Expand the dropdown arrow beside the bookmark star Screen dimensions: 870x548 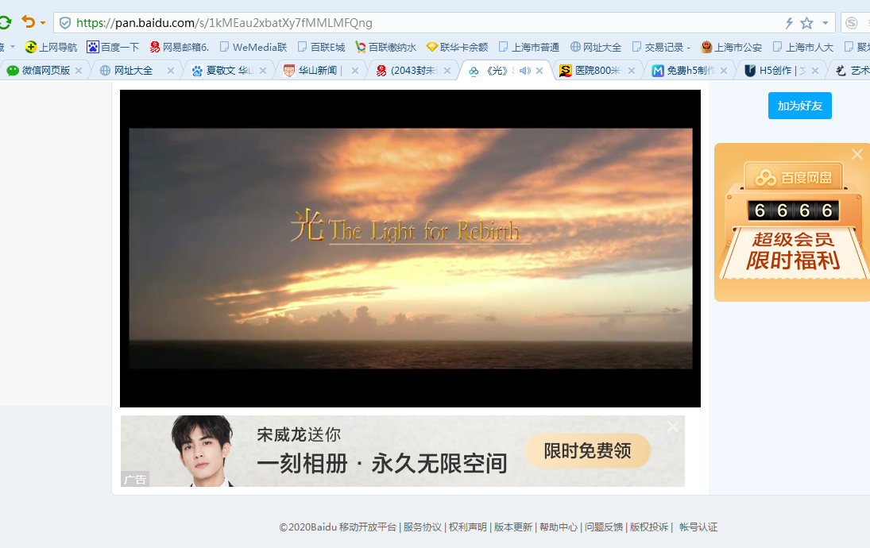coord(826,23)
